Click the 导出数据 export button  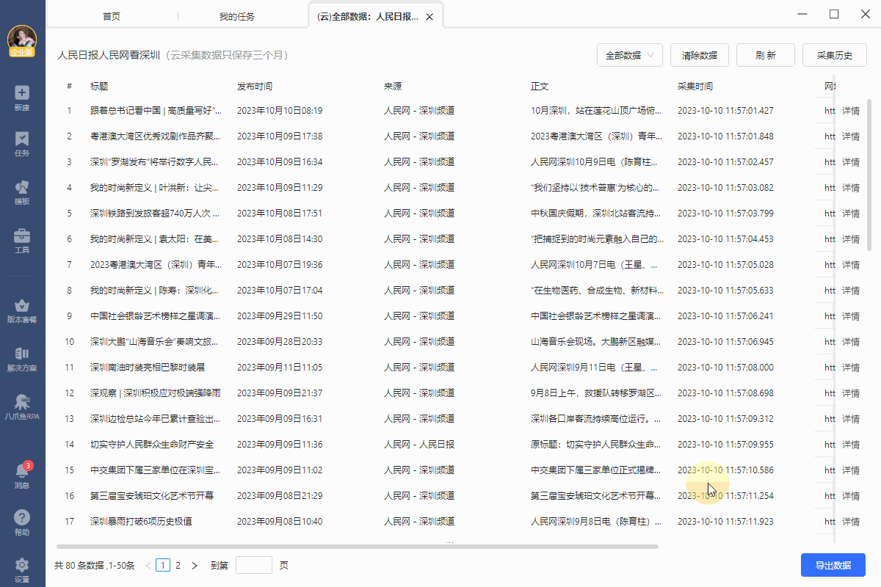coord(833,565)
